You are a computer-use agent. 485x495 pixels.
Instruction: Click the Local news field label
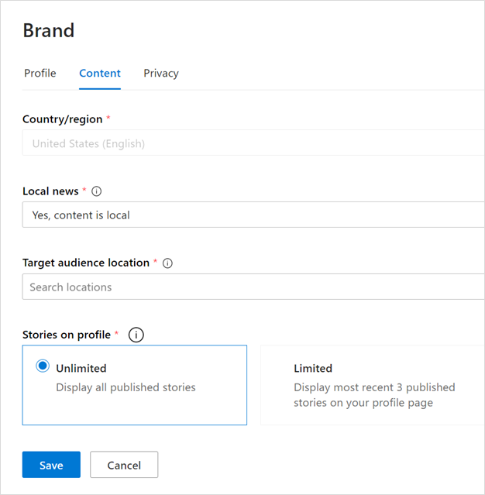point(50,191)
